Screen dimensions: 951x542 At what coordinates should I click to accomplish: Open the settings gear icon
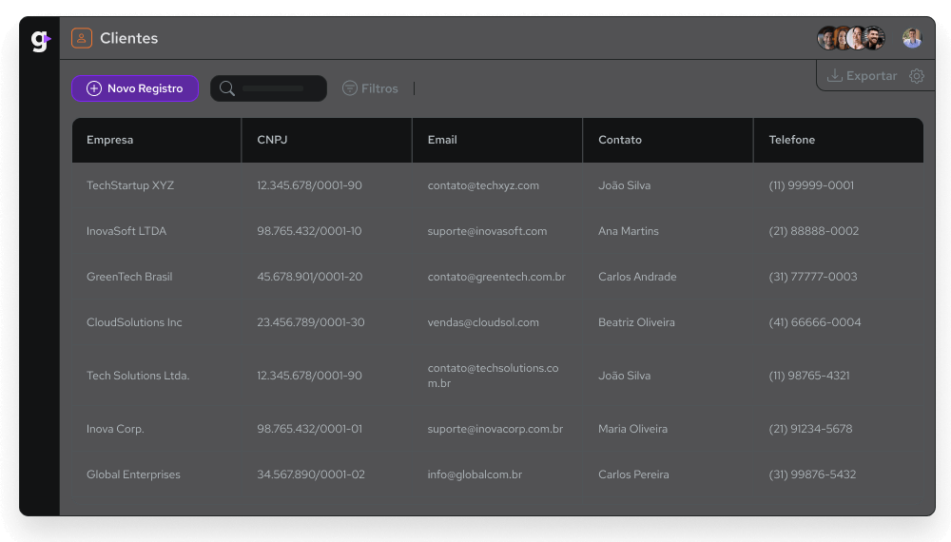click(917, 76)
